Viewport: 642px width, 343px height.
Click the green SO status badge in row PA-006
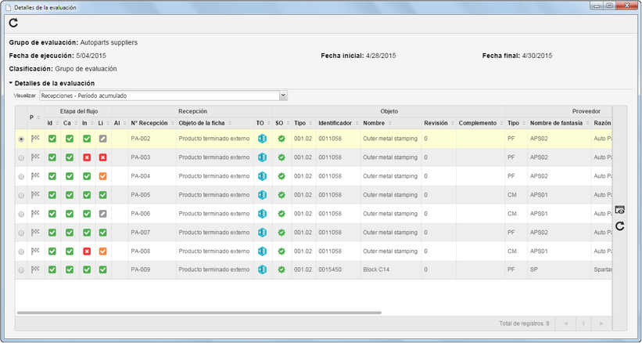[x=282, y=214]
